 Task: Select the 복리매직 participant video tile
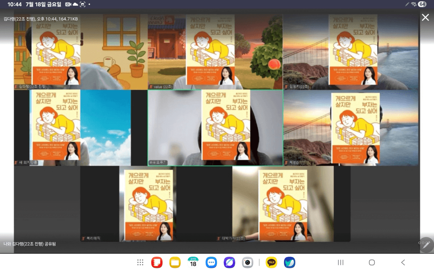[148, 204]
